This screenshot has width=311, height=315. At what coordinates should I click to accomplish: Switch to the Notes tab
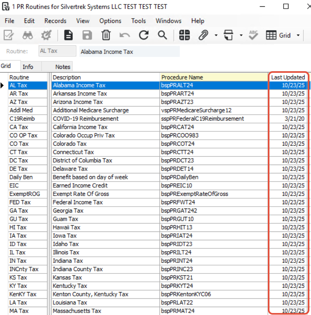coord(57,67)
